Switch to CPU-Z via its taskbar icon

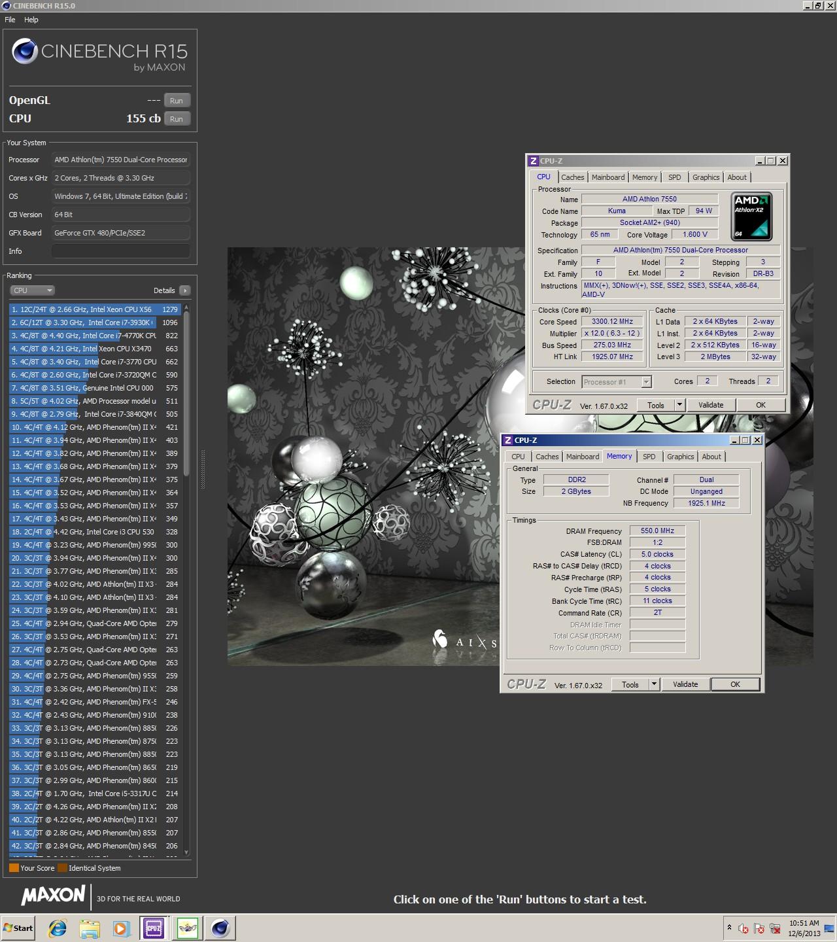[x=154, y=928]
